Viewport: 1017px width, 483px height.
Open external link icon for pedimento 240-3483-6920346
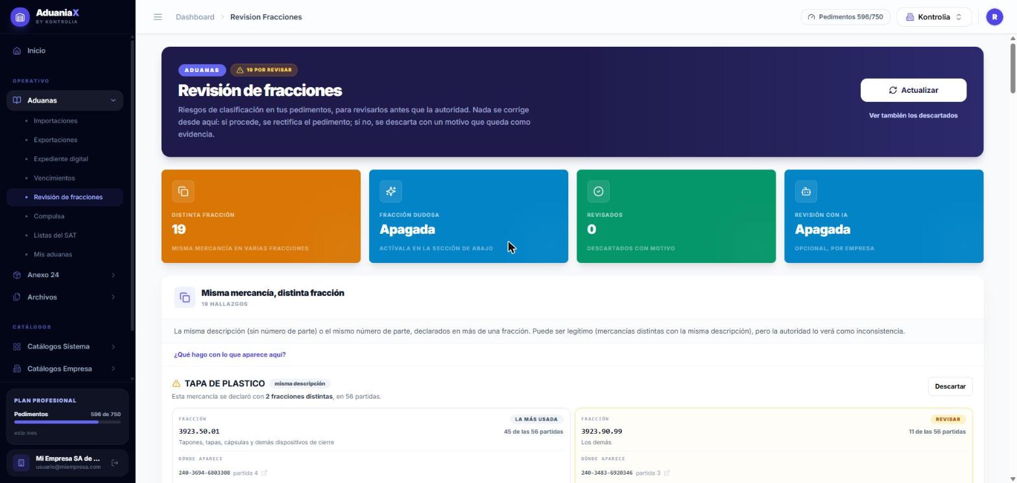(667, 473)
